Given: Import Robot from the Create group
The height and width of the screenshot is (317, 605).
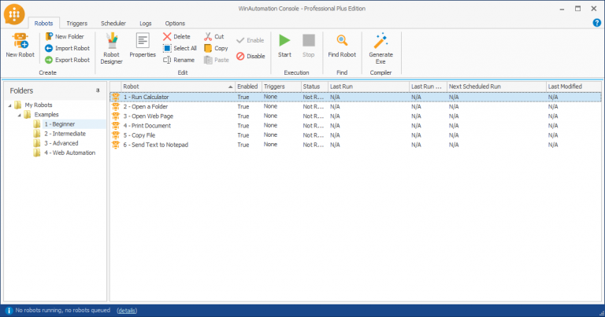Looking at the screenshot, I should tap(67, 48).
